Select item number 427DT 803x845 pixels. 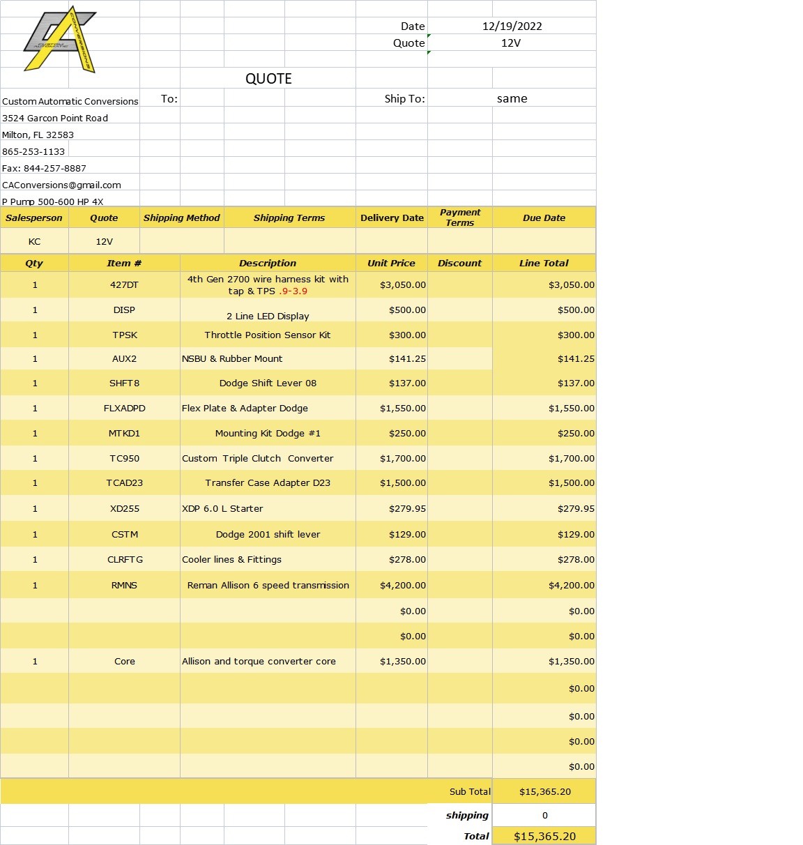(124, 284)
